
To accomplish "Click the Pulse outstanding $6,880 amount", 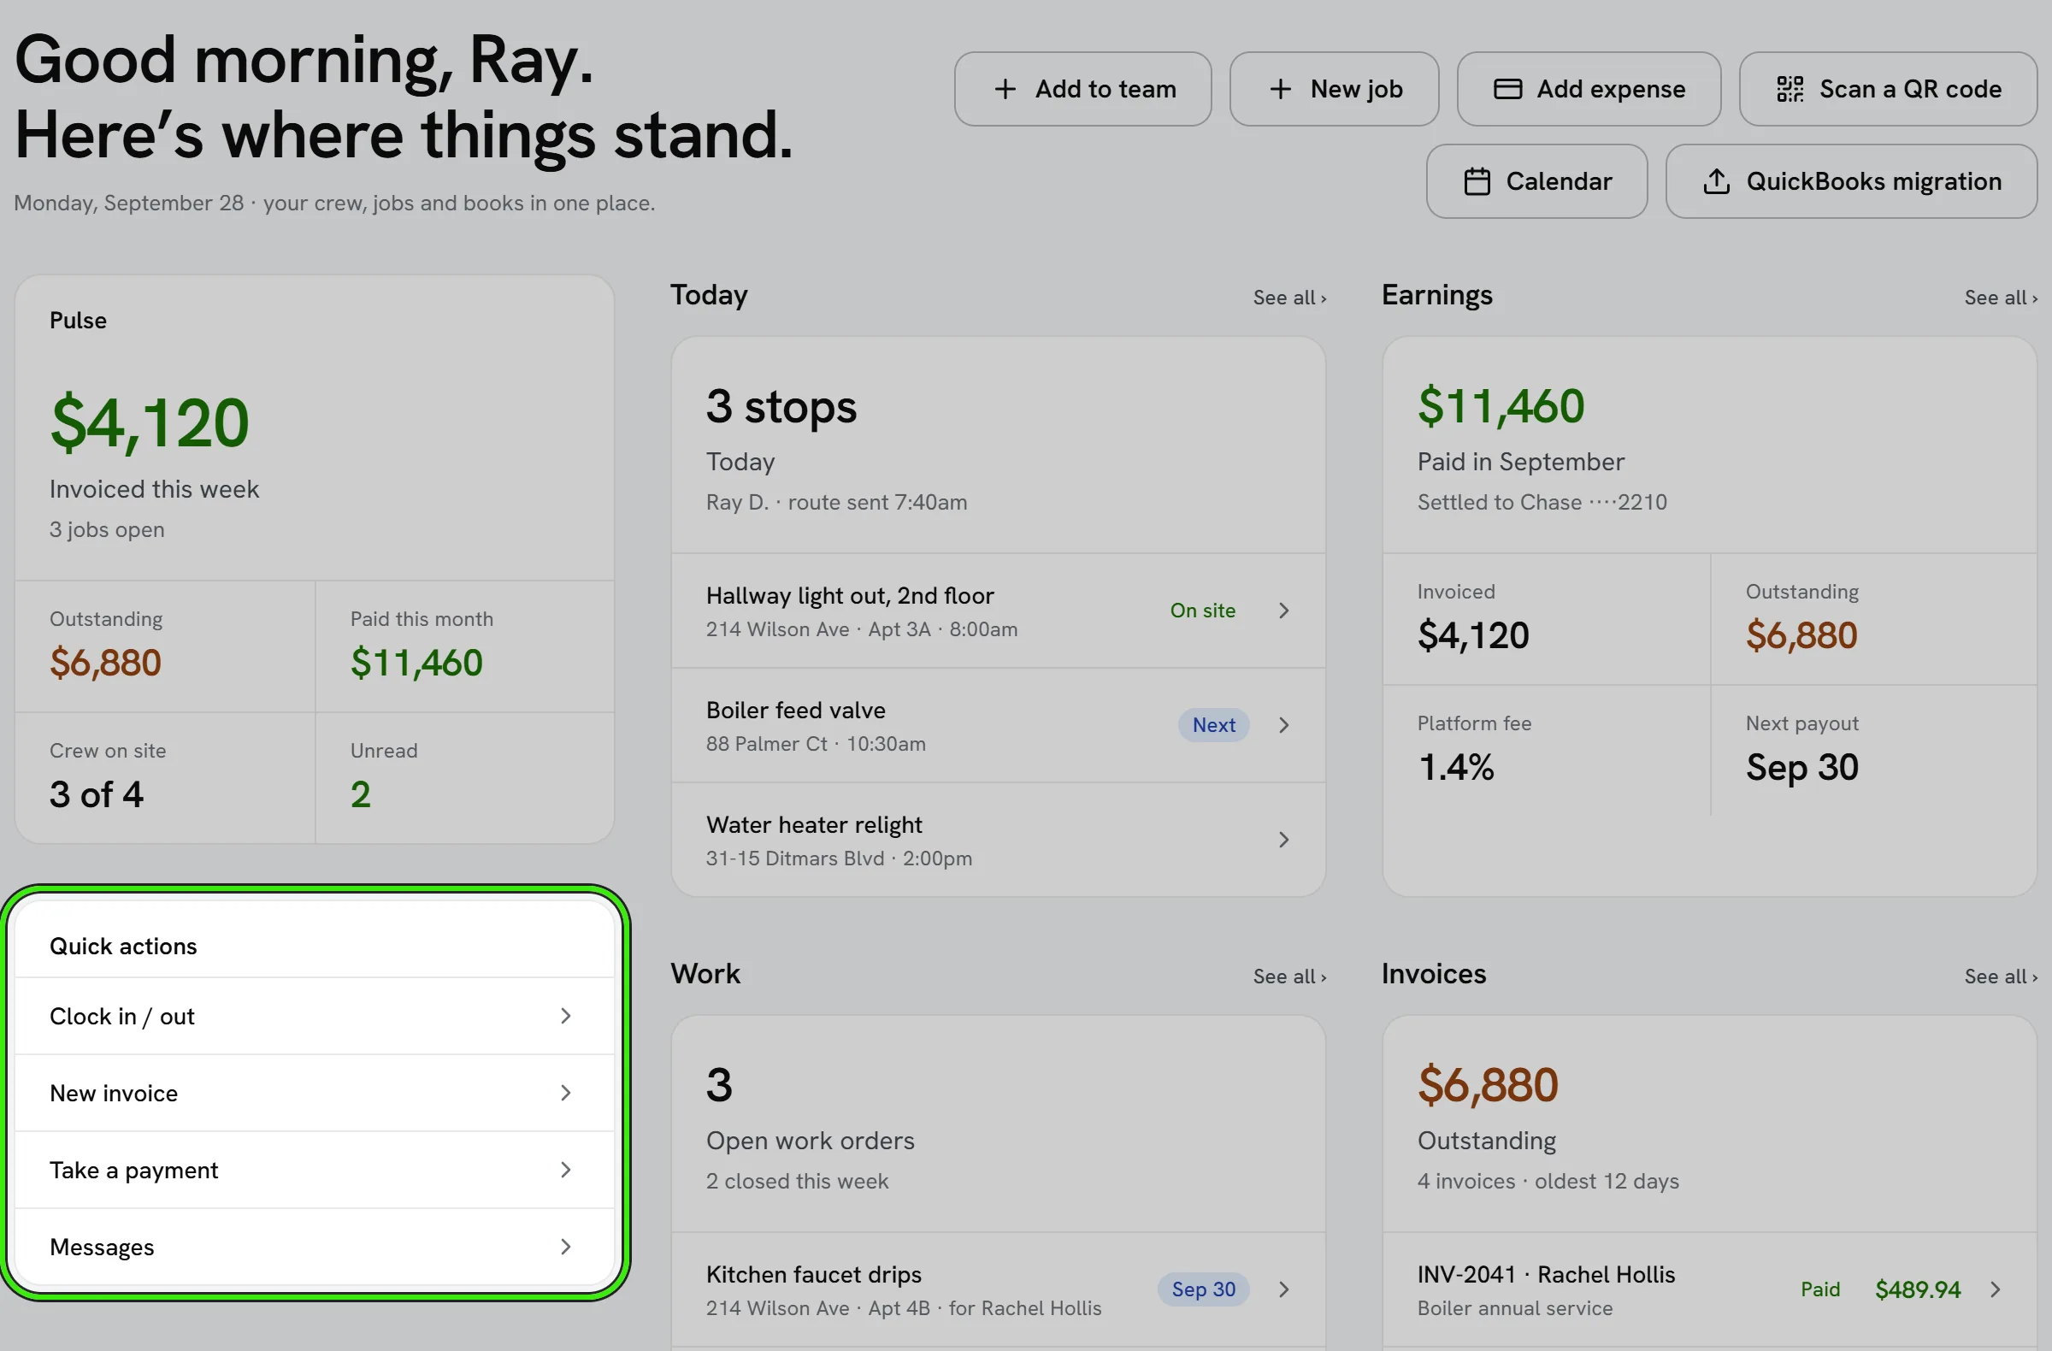I will coord(105,662).
